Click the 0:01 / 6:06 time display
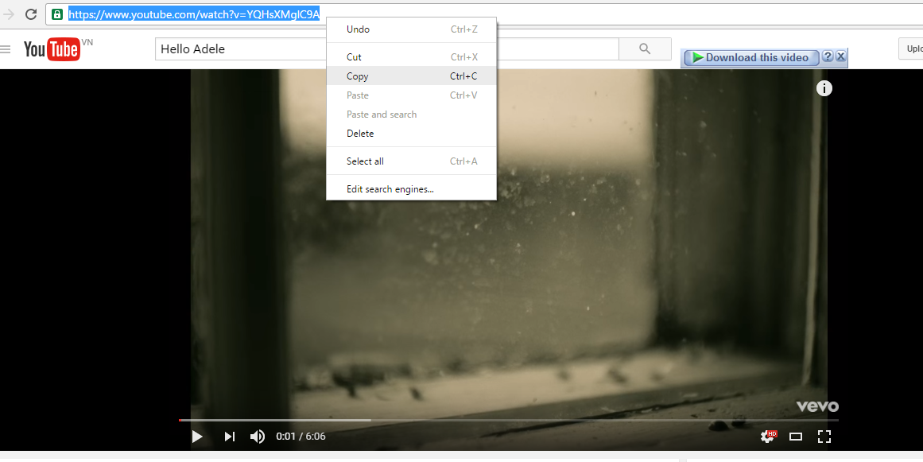The image size is (923, 462). tap(301, 436)
